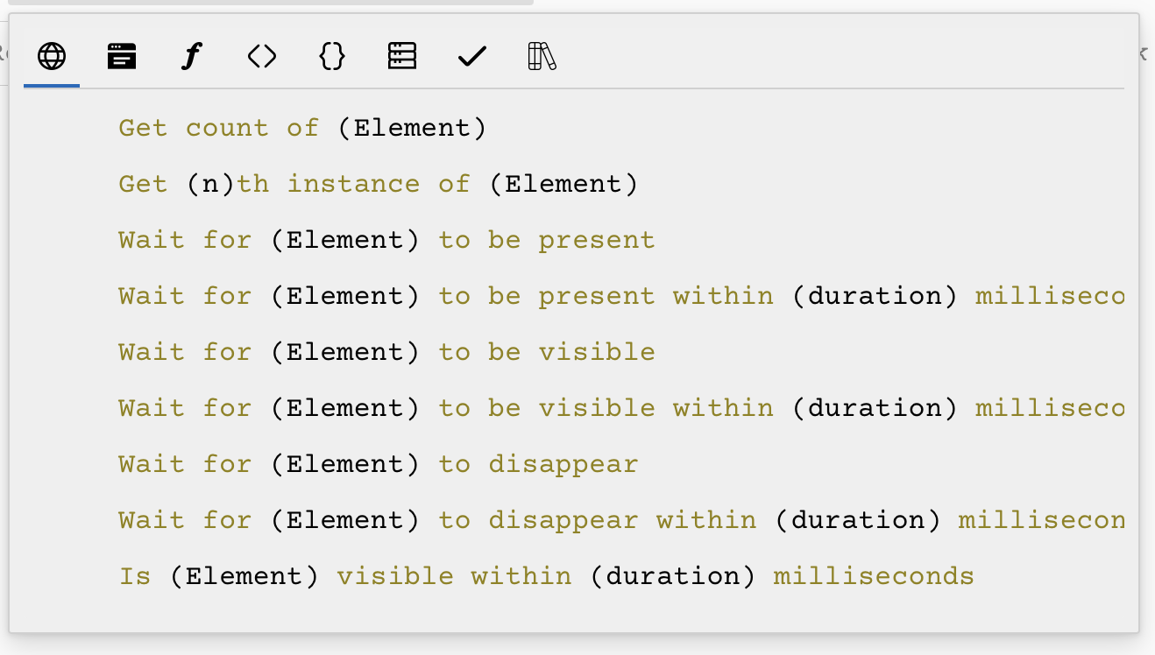Click the (Element) placeholder in 'Get count of'

[414, 127]
